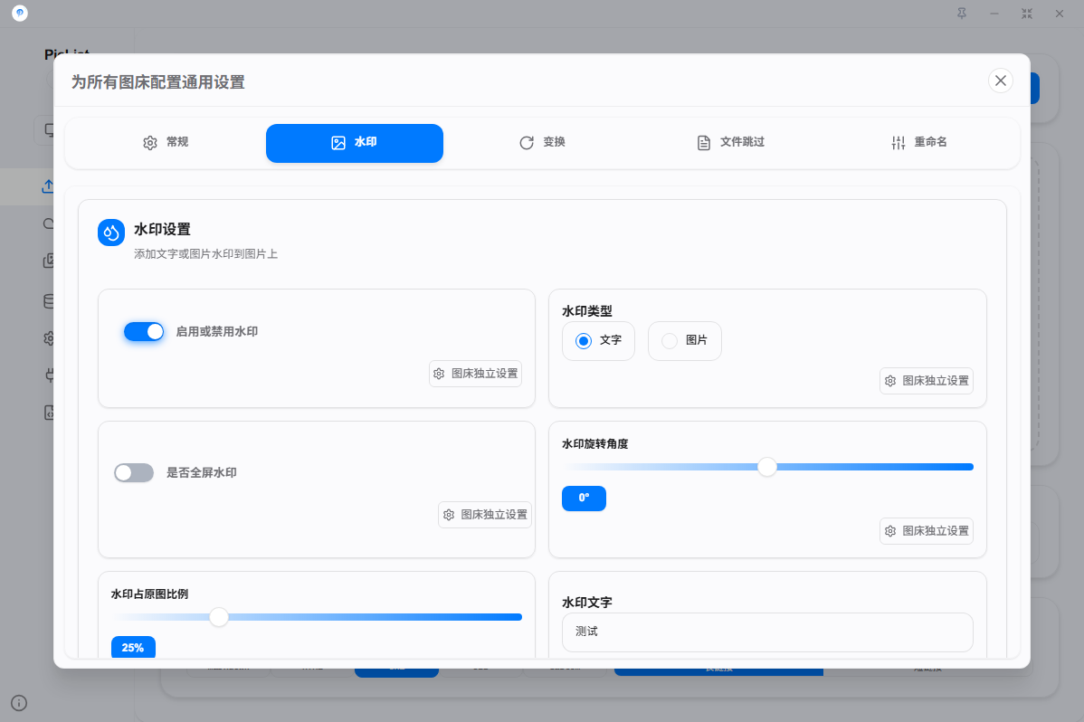Click the compress window icon in title bar
1084x722 pixels.
point(1027,14)
